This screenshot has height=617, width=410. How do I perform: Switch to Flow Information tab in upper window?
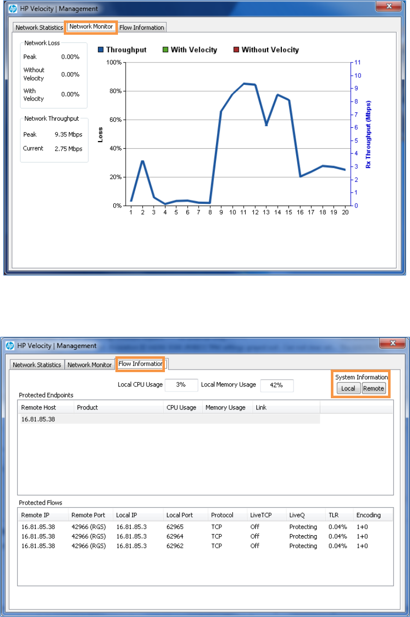click(x=142, y=28)
